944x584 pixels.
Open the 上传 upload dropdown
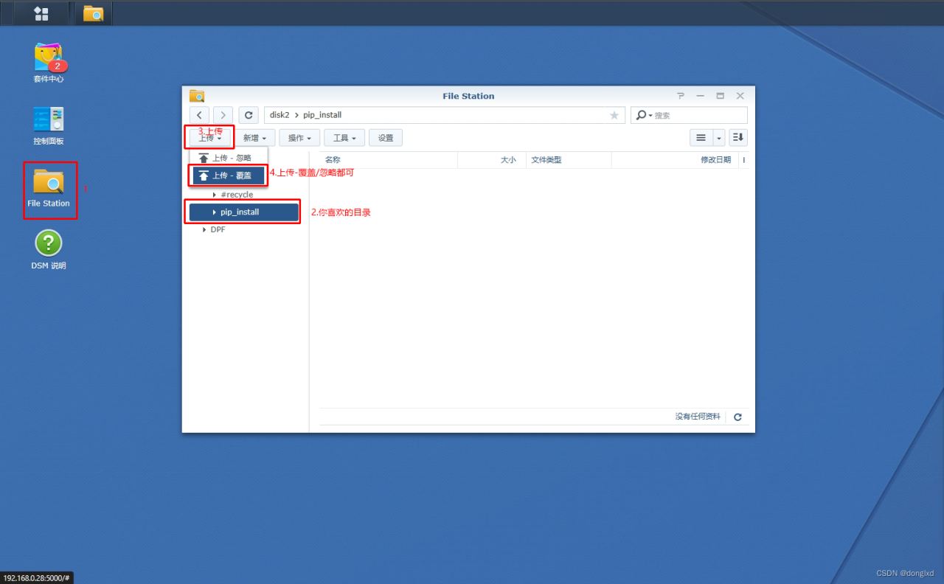tap(209, 138)
